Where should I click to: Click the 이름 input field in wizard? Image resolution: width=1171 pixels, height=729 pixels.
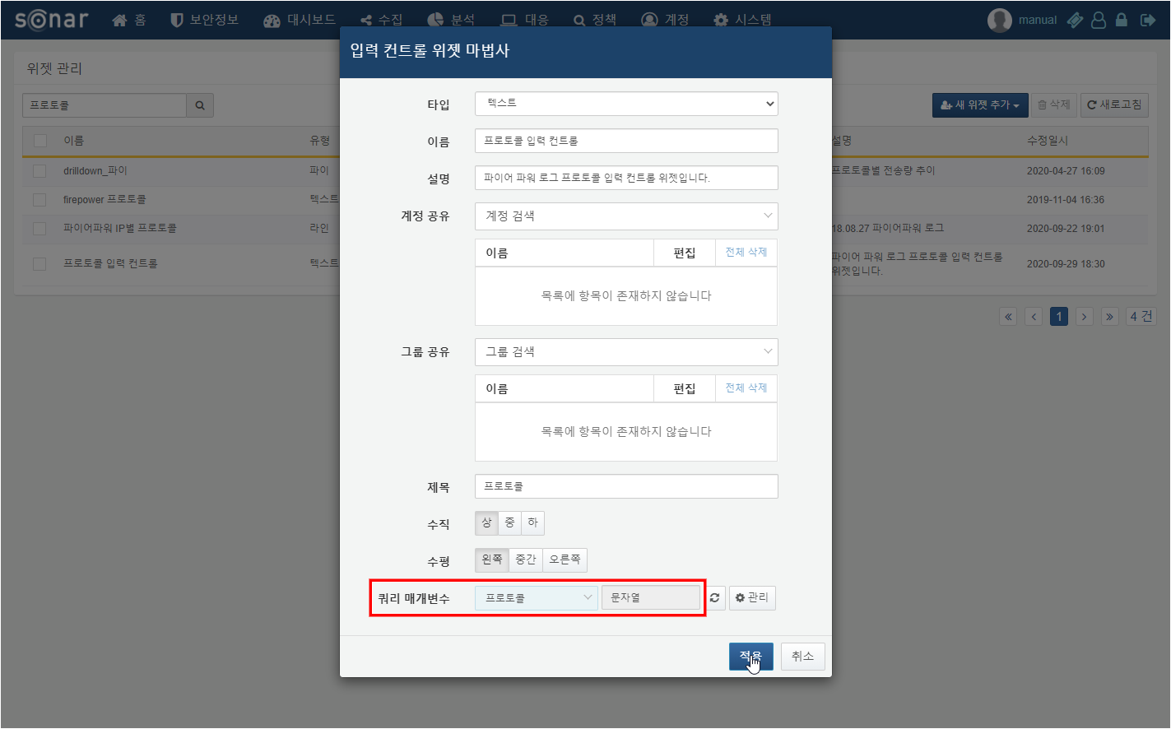click(x=626, y=141)
